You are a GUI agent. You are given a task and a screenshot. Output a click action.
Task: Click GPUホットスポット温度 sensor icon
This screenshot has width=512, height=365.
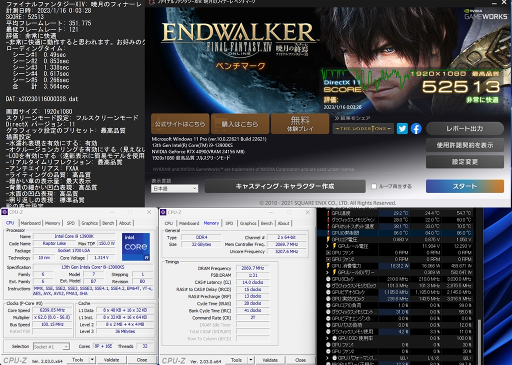328,226
